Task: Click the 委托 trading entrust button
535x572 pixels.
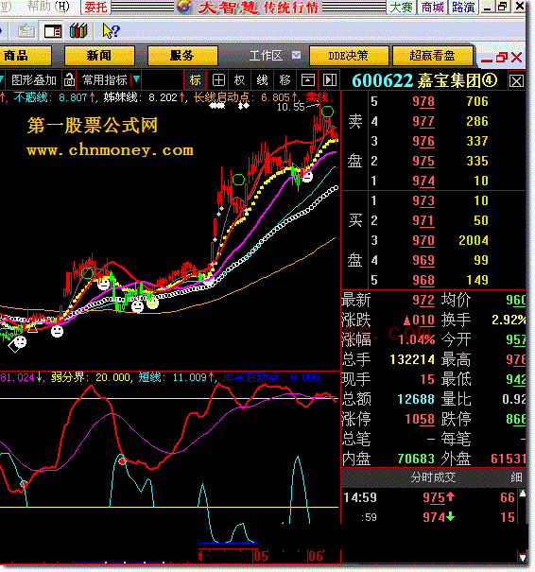Action: [95, 7]
